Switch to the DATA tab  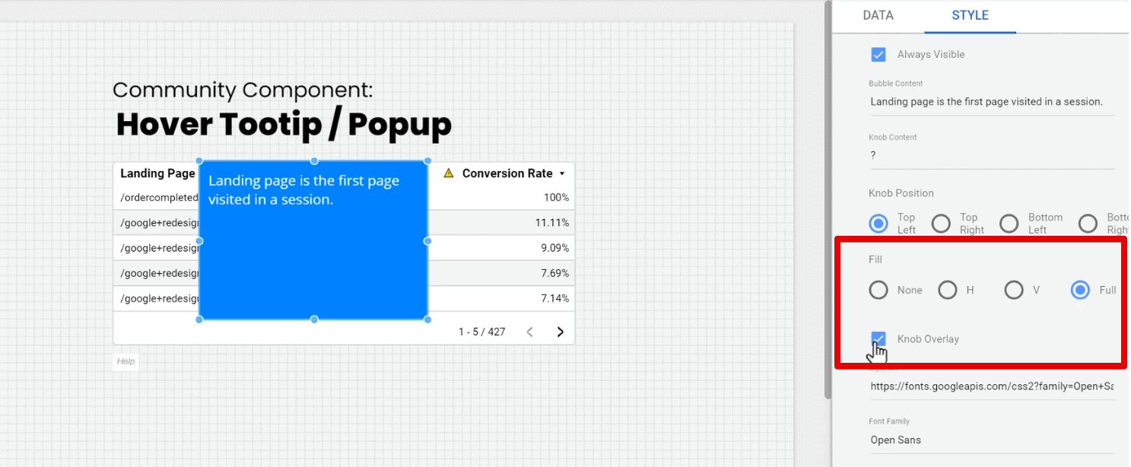[x=878, y=15]
